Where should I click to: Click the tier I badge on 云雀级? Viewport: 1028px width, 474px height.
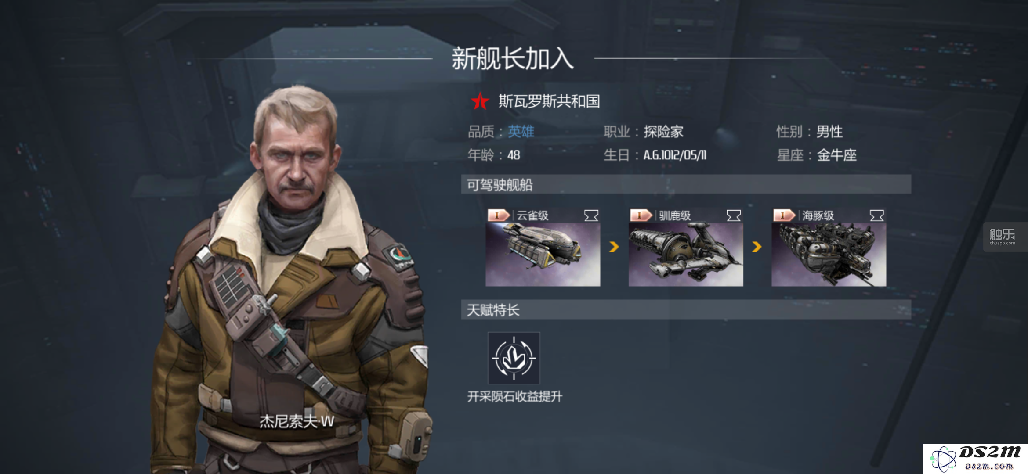pos(499,215)
